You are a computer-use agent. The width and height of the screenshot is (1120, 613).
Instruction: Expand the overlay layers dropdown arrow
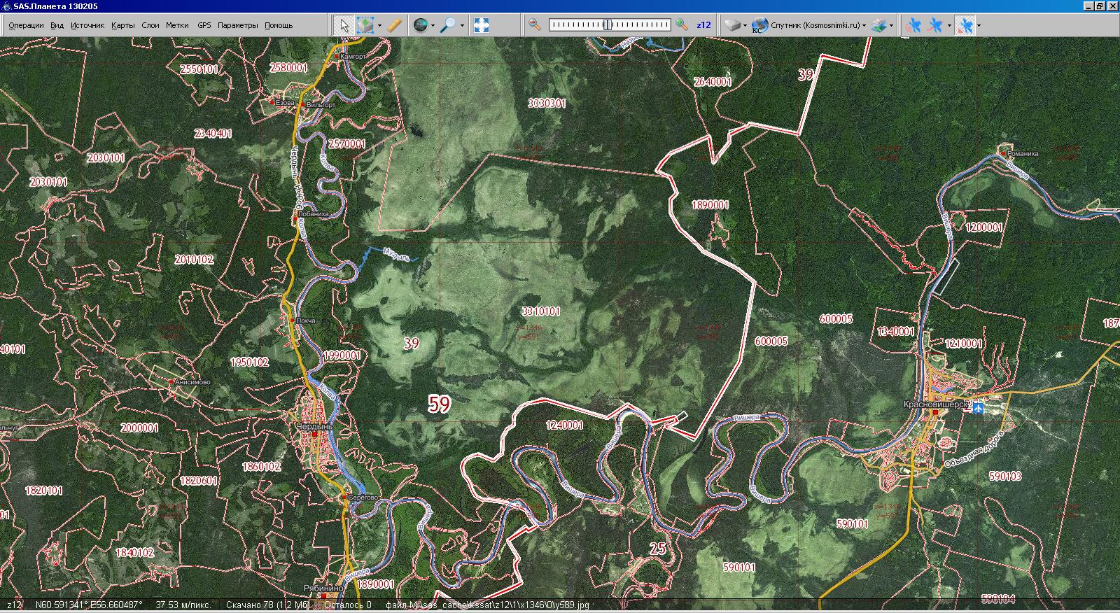pos(891,26)
